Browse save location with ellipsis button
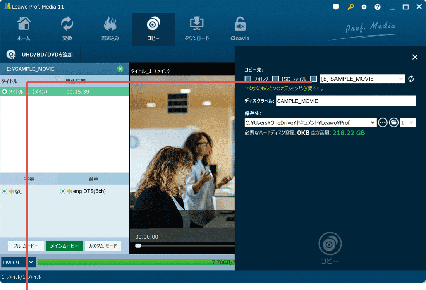The width and height of the screenshot is (426, 290). pyautogui.click(x=383, y=123)
